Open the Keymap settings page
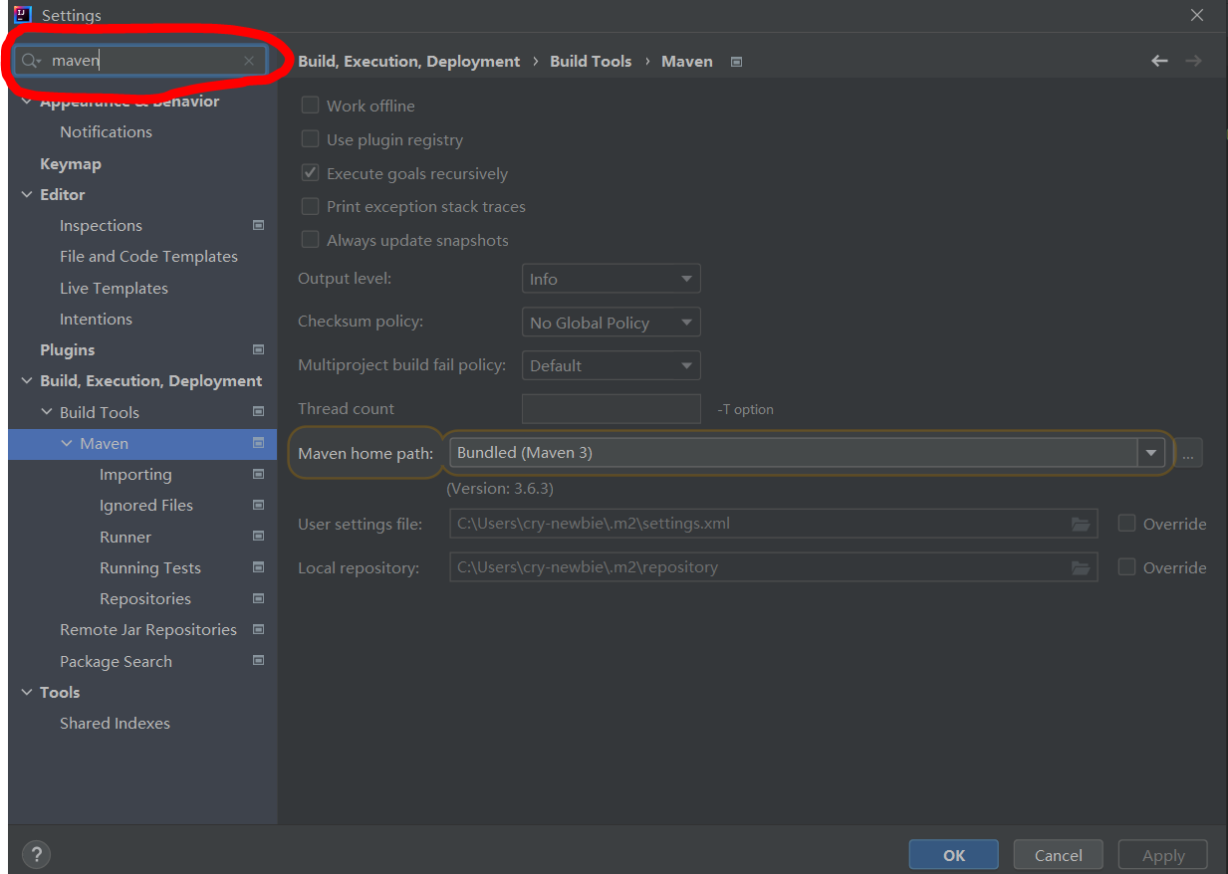 71,163
